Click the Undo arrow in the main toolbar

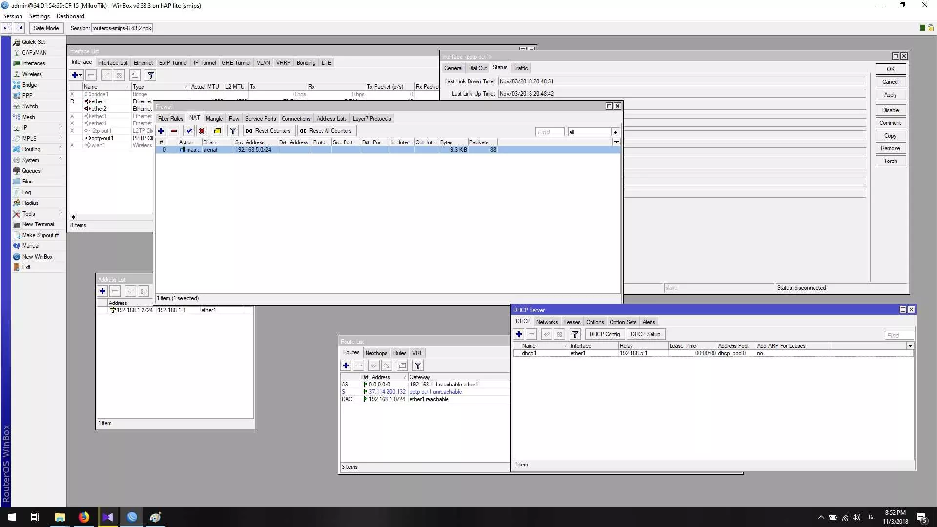click(x=7, y=28)
